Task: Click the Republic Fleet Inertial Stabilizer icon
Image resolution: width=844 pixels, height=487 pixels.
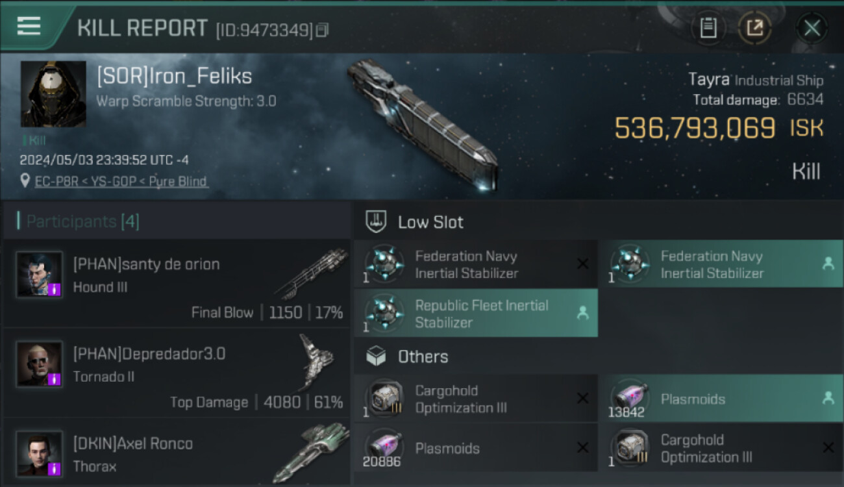Action: click(384, 312)
